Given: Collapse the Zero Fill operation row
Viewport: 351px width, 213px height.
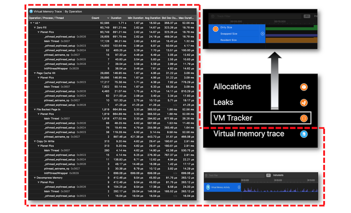Looking at the screenshot, I should click(x=35, y=27).
